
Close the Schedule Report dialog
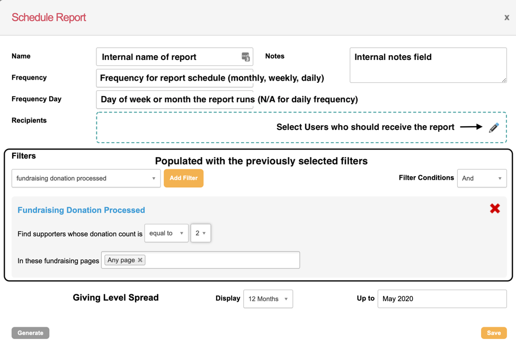click(x=506, y=18)
